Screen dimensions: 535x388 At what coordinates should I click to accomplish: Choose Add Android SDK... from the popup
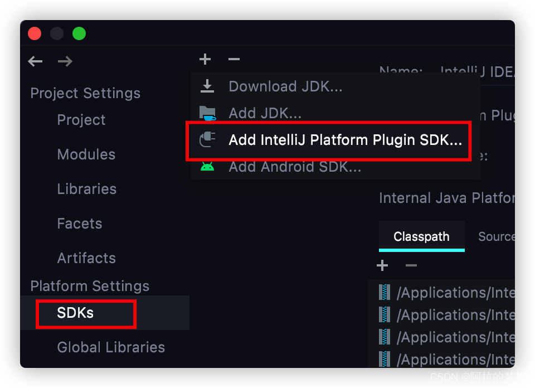(335, 167)
